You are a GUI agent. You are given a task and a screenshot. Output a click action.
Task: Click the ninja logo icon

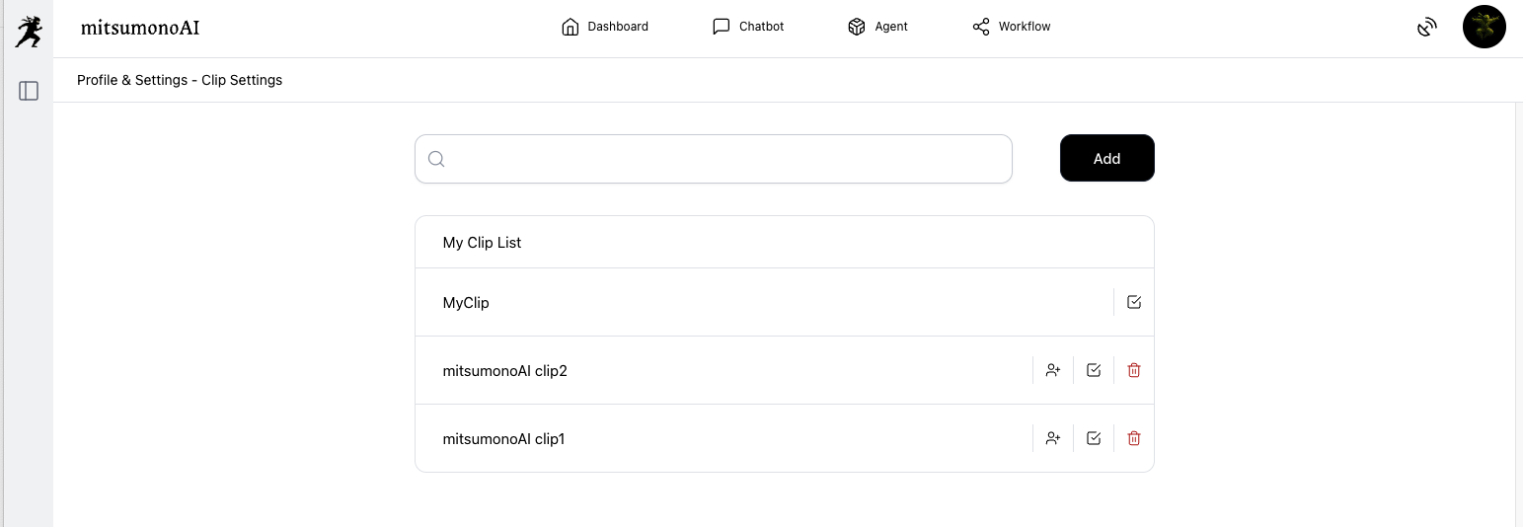coord(29,31)
